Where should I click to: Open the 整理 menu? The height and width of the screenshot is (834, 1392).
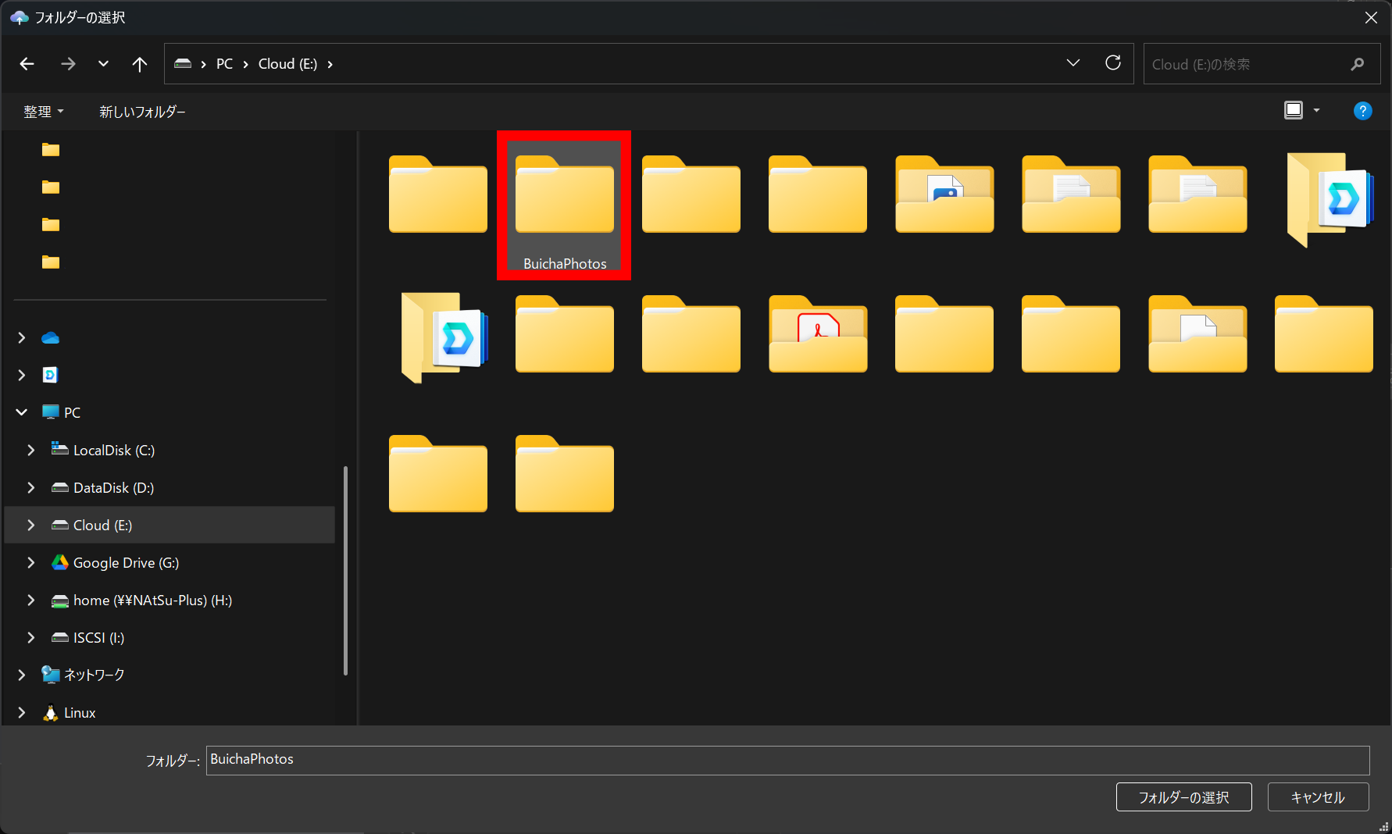coord(43,112)
